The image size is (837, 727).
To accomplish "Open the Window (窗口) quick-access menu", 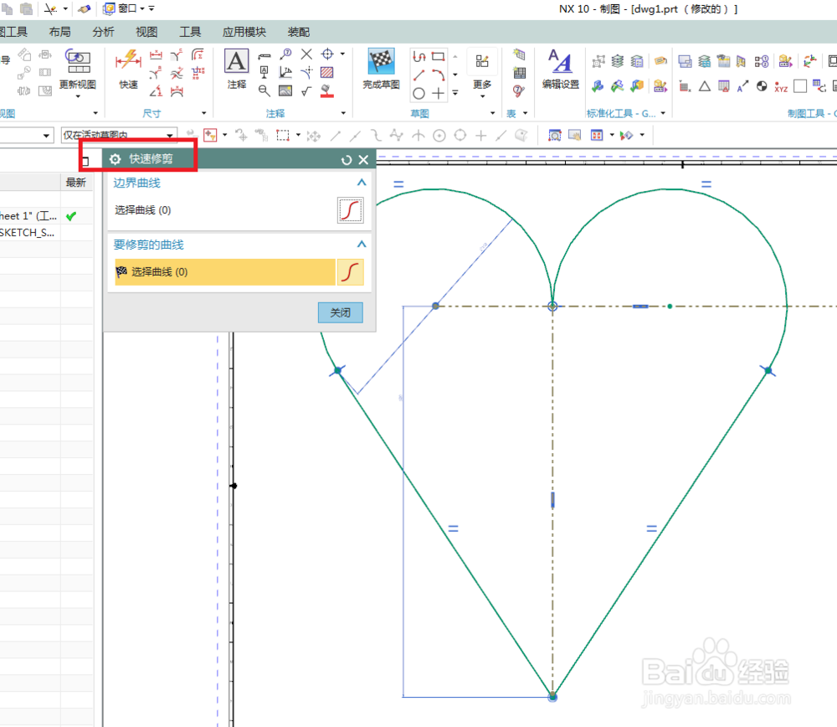I will click(123, 8).
